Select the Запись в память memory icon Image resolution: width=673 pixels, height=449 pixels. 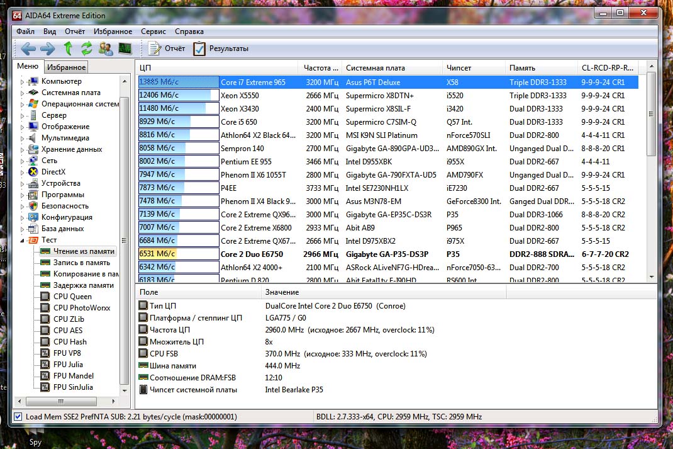click(45, 263)
